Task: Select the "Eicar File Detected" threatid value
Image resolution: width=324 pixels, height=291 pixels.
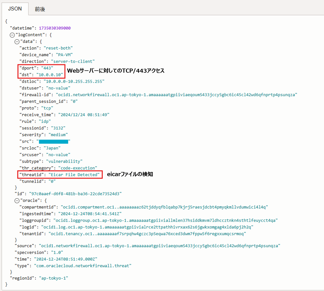Action: [x=74, y=175]
